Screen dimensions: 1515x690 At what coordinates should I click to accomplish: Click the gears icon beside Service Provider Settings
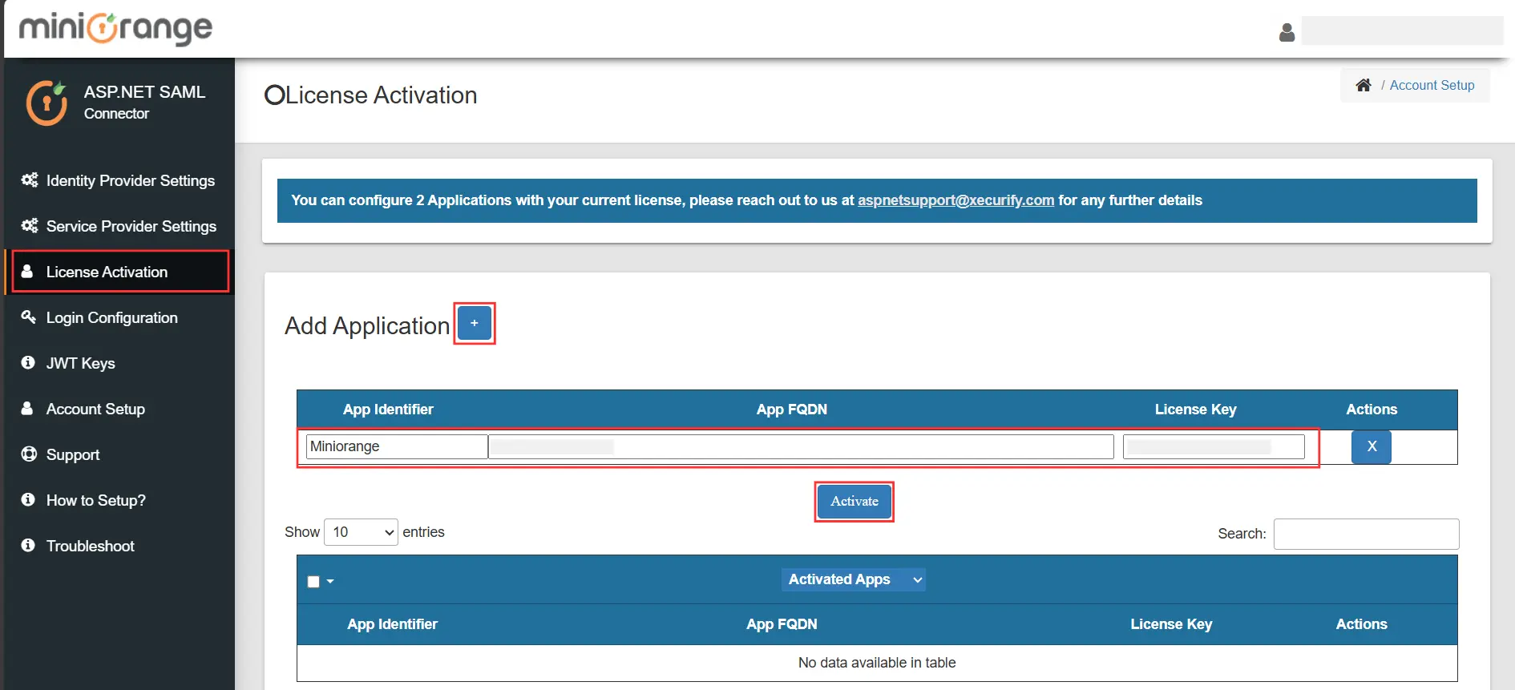tap(30, 225)
